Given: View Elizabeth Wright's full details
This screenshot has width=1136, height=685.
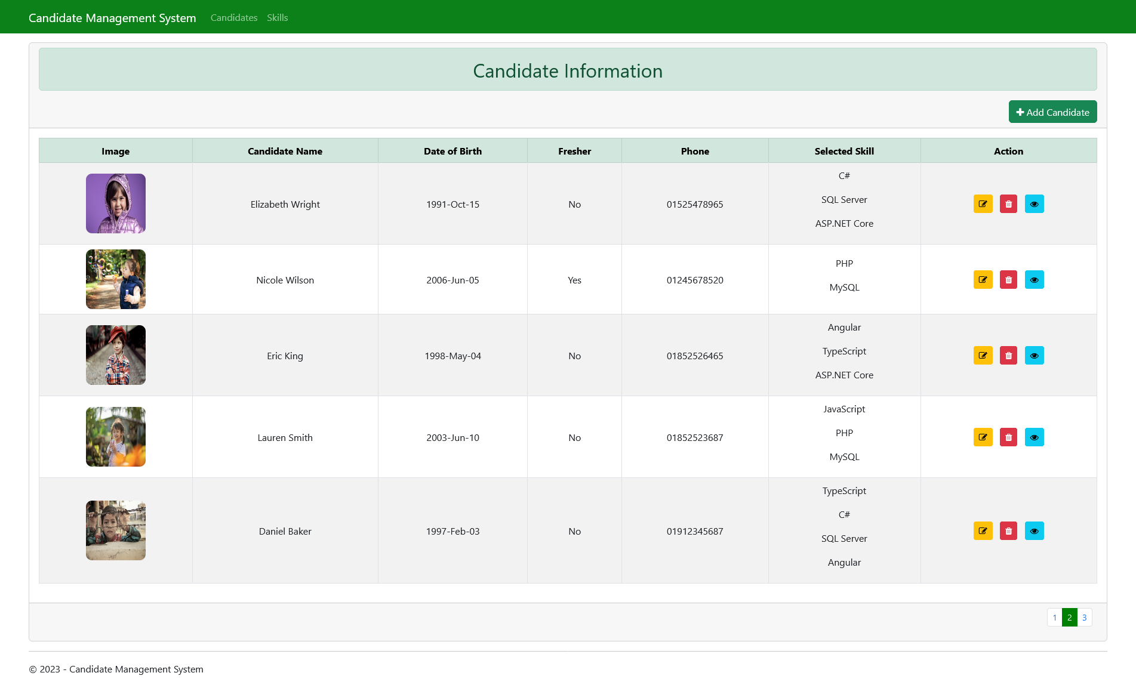Looking at the screenshot, I should [x=1035, y=203].
